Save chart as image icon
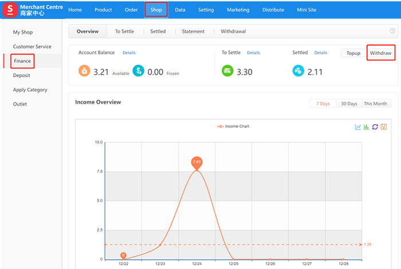The height and width of the screenshot is (269, 401). point(384,127)
